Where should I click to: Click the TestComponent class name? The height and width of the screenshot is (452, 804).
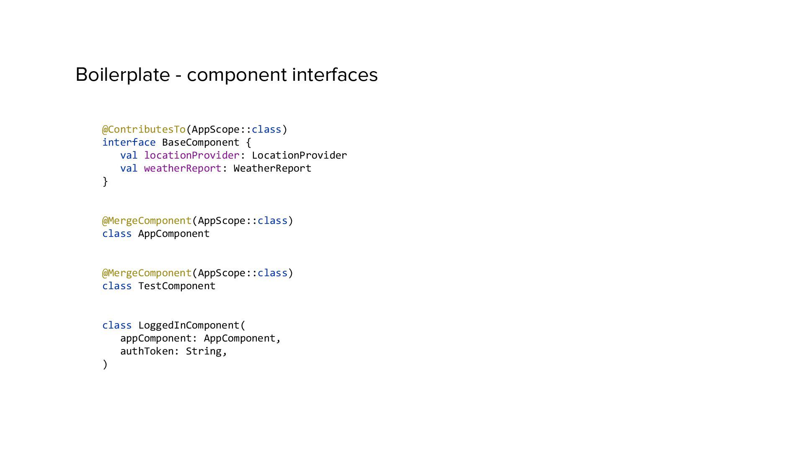coord(176,286)
